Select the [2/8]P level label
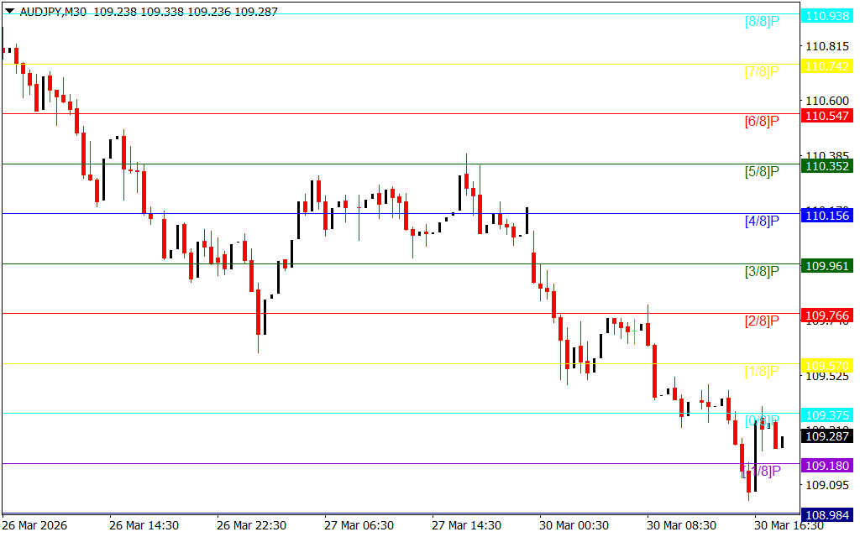Screen dimensions: 860x537 [x=762, y=321]
